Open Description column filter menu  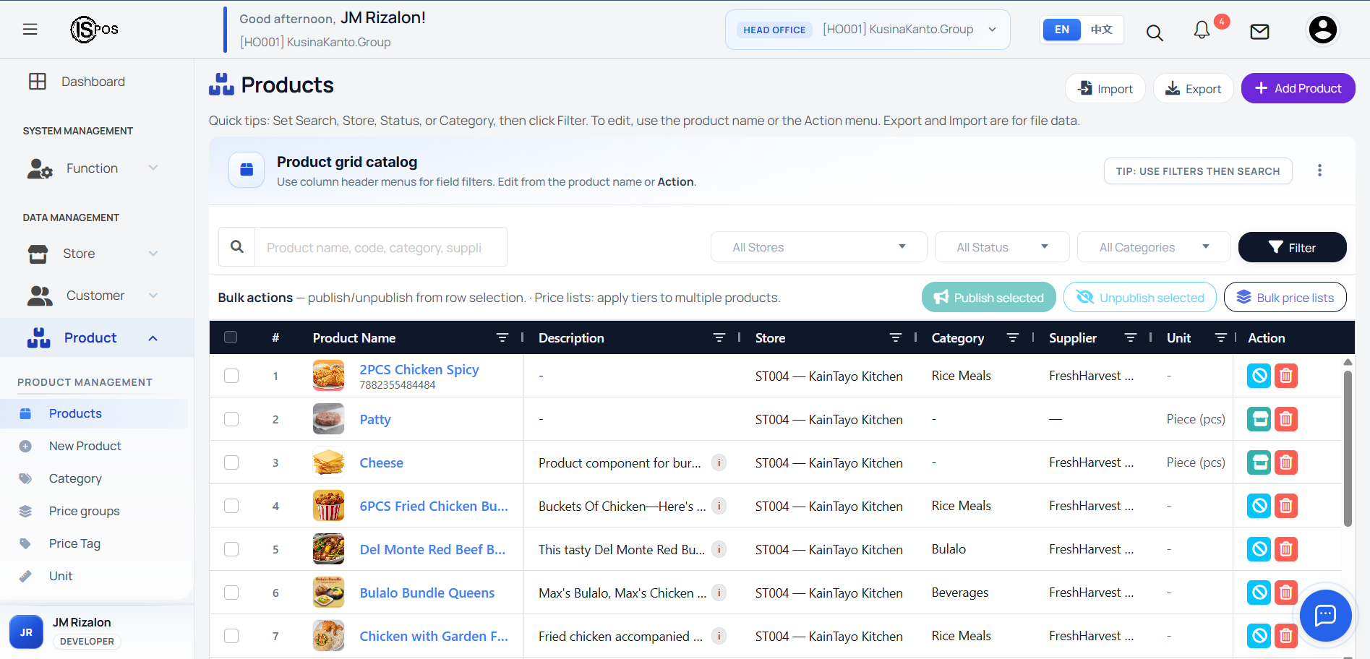[x=719, y=337]
